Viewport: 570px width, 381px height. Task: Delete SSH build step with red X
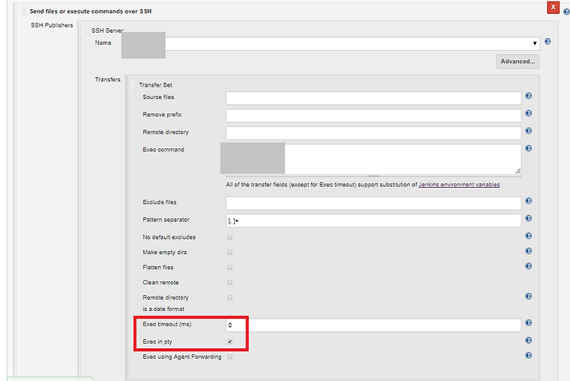coord(553,8)
